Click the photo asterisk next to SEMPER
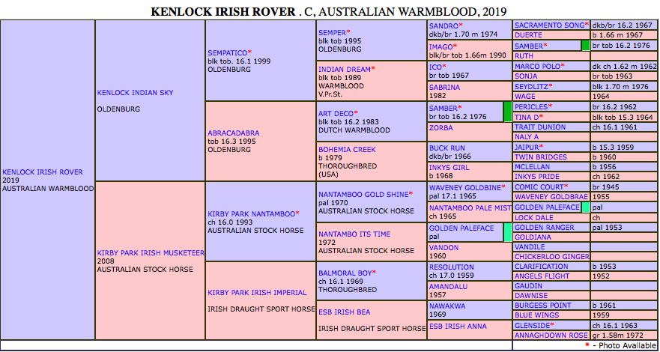 [x=348, y=32]
